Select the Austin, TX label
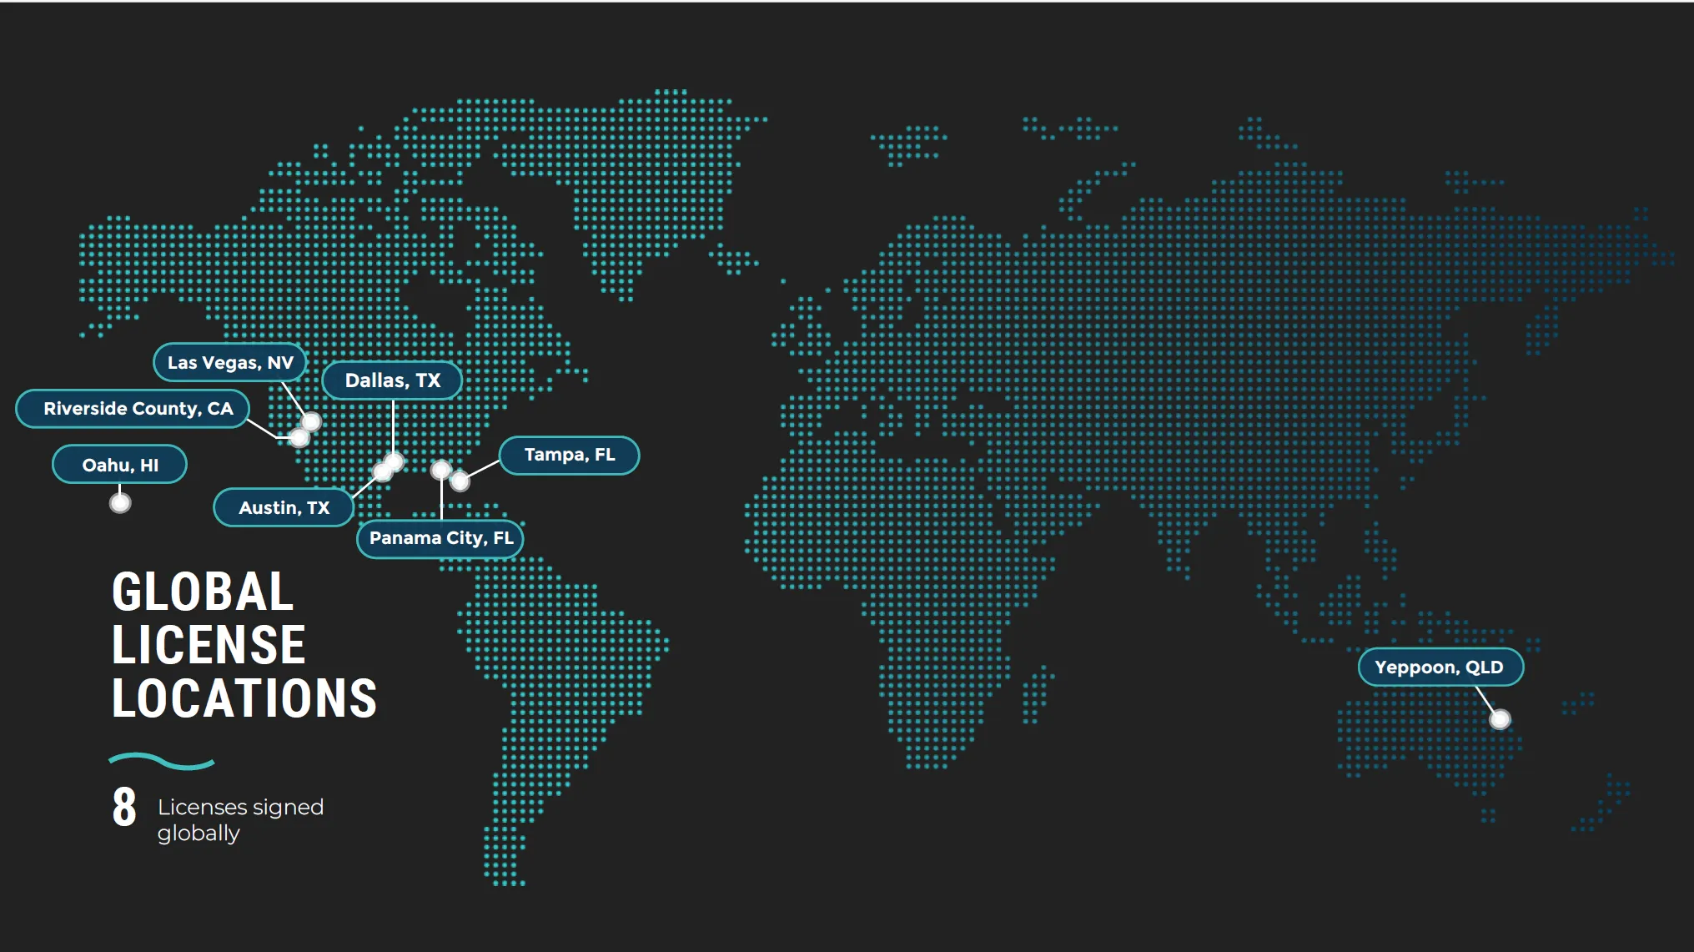The height and width of the screenshot is (952, 1694). [284, 507]
